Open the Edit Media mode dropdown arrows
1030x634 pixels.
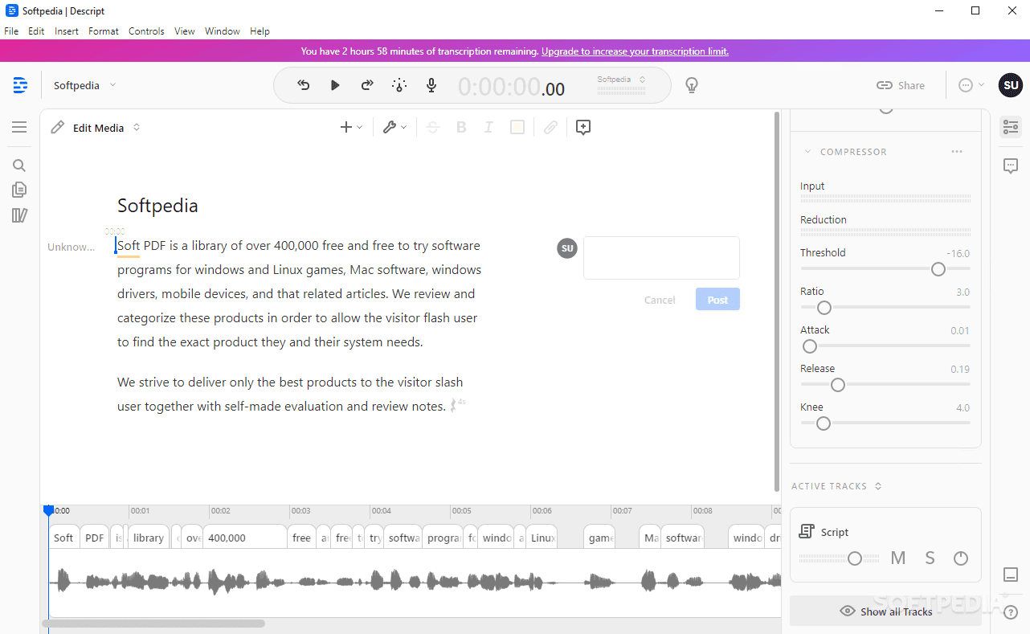coord(137,127)
